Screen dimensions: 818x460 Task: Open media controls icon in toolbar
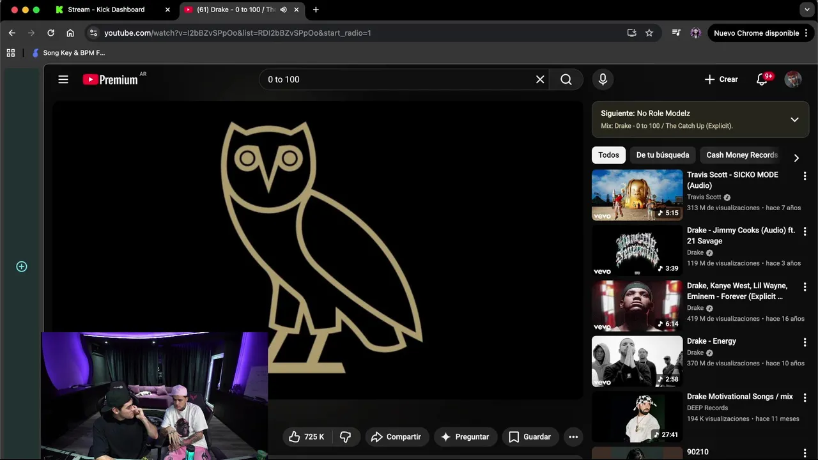tap(676, 33)
